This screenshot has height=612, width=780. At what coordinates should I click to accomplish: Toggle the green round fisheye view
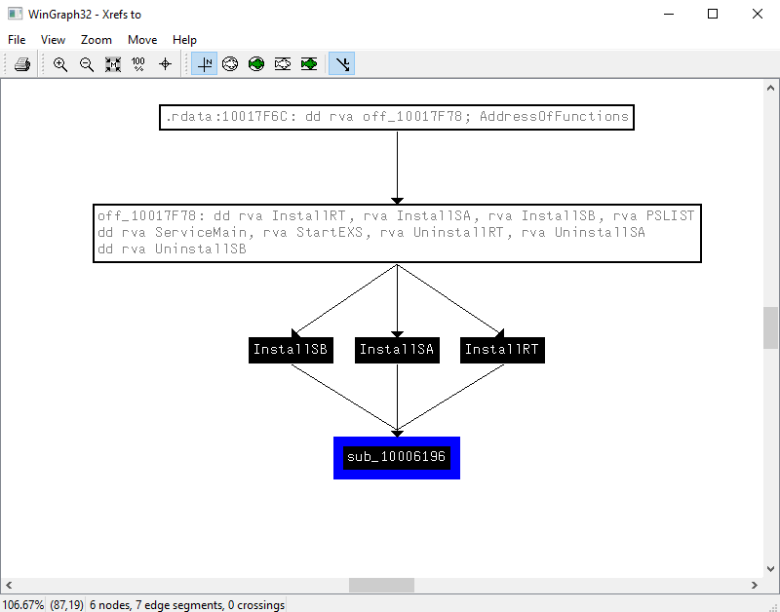click(256, 64)
